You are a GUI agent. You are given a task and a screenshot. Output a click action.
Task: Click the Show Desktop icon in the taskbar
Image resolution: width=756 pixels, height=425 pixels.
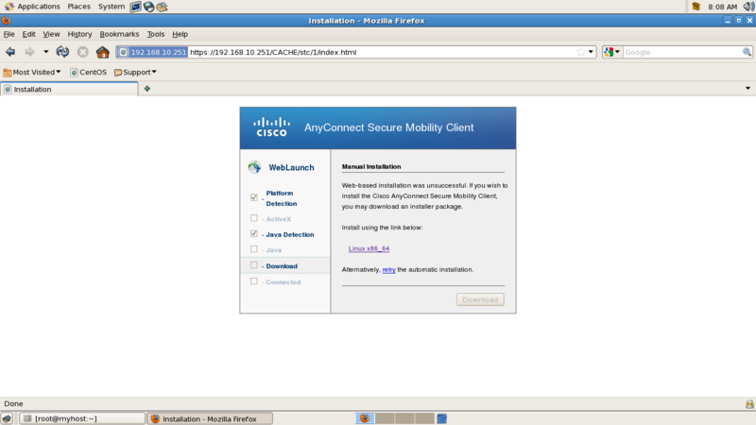[x=7, y=418]
